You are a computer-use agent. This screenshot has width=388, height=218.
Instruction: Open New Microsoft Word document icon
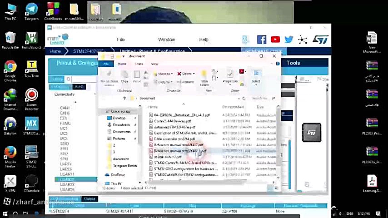click(372, 42)
